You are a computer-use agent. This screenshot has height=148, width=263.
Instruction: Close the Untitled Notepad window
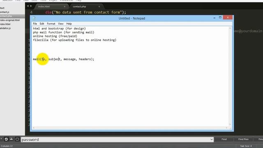[228, 17]
